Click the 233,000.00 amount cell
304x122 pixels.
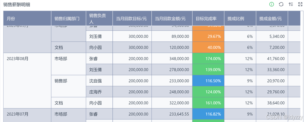point(172,81)
